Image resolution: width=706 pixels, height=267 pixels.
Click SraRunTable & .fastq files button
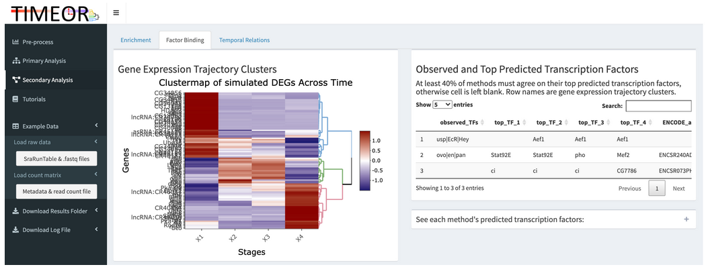click(56, 159)
